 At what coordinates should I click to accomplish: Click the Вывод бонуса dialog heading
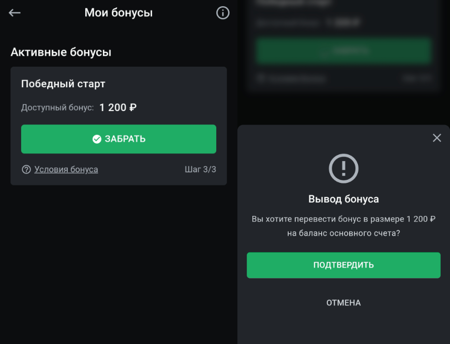[343, 199]
